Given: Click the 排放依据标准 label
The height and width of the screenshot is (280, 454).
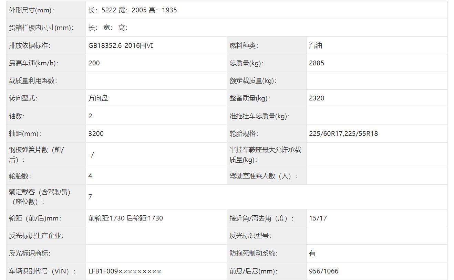Looking at the screenshot, I should [30, 45].
